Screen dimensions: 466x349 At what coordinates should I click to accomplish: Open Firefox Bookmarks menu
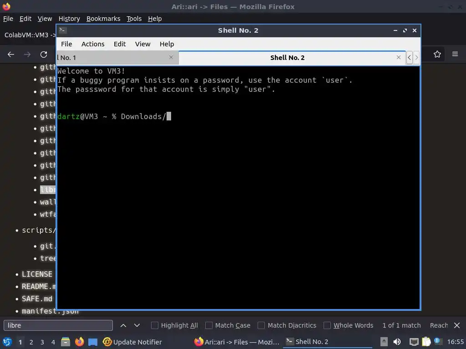[103, 19]
